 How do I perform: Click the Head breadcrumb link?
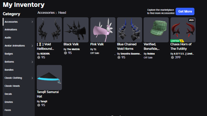click(62, 13)
